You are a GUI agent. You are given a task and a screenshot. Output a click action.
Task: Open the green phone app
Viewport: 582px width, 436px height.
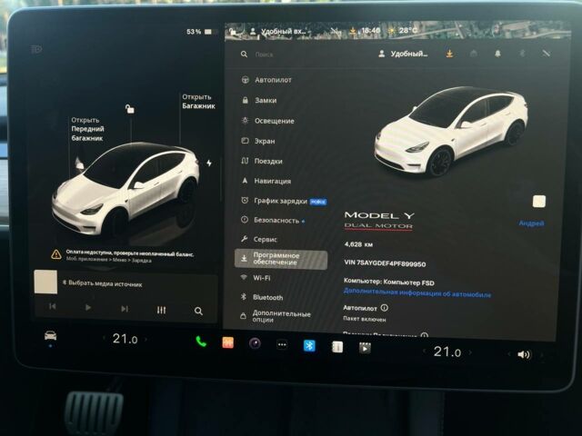(201, 342)
